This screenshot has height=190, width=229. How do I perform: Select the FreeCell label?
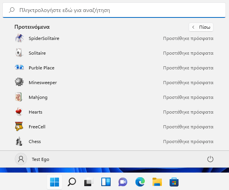coord(37,127)
